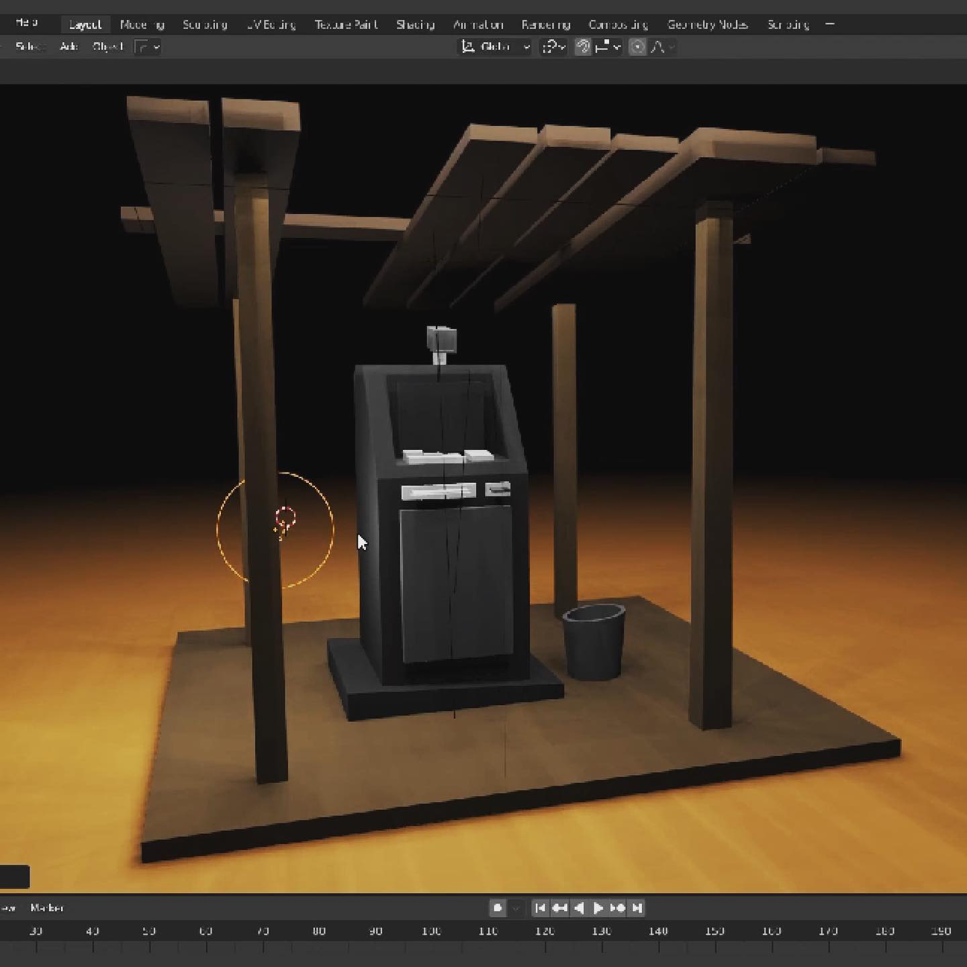The width and height of the screenshot is (967, 967).
Task: Toggle the snapping magnet on or off
Action: [584, 47]
